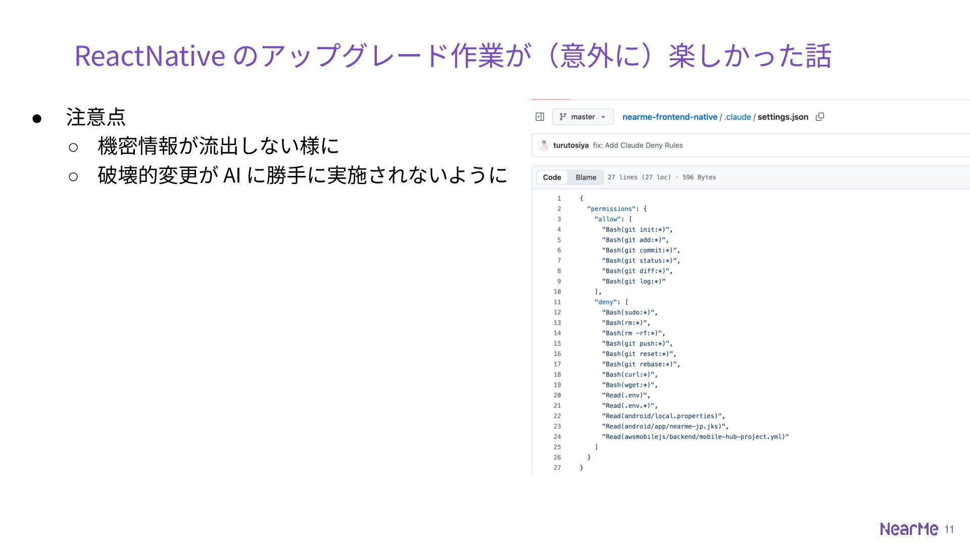The width and height of the screenshot is (970, 546).
Task: Select the 'Bash(git reset:*)' line
Action: pos(639,354)
